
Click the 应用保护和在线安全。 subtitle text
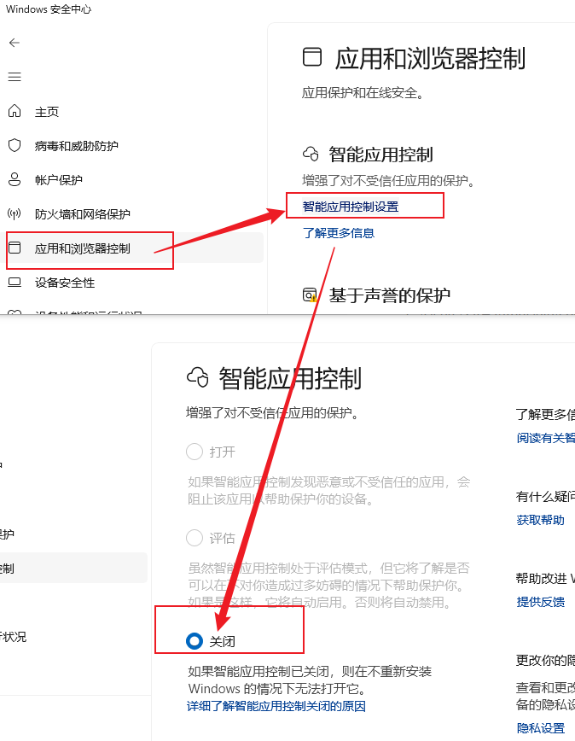coord(362,92)
